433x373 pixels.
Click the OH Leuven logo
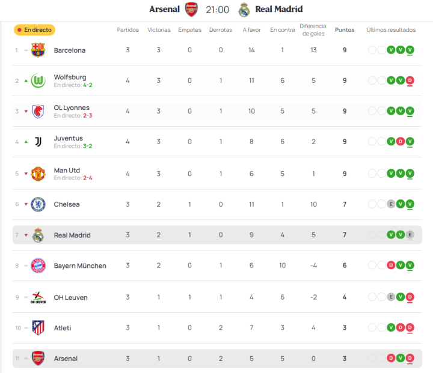pyautogui.click(x=38, y=297)
